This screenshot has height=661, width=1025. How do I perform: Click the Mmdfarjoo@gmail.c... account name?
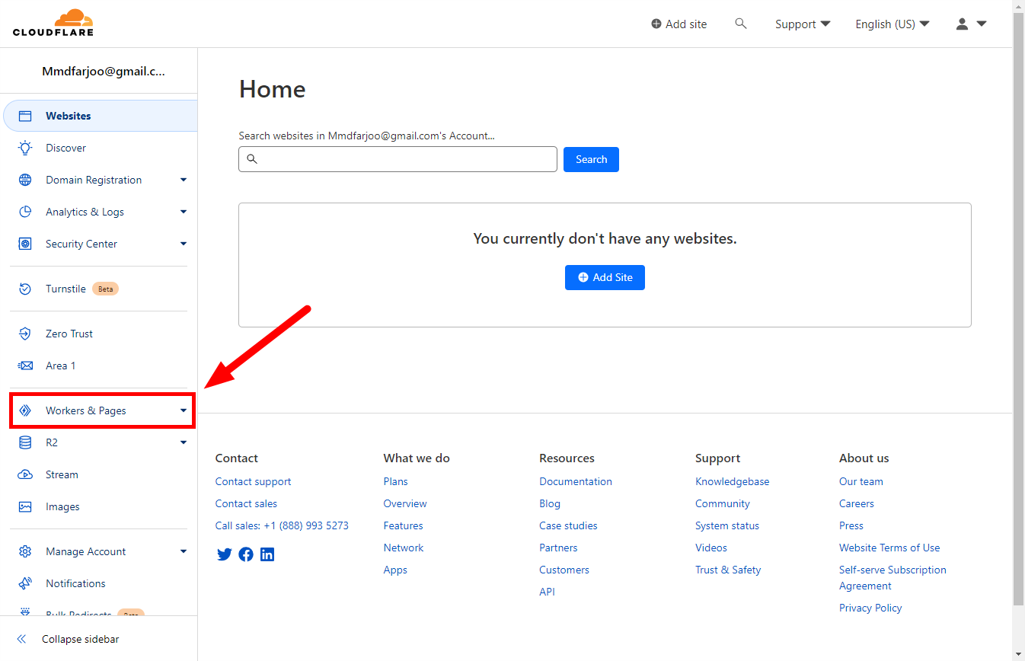(x=104, y=72)
